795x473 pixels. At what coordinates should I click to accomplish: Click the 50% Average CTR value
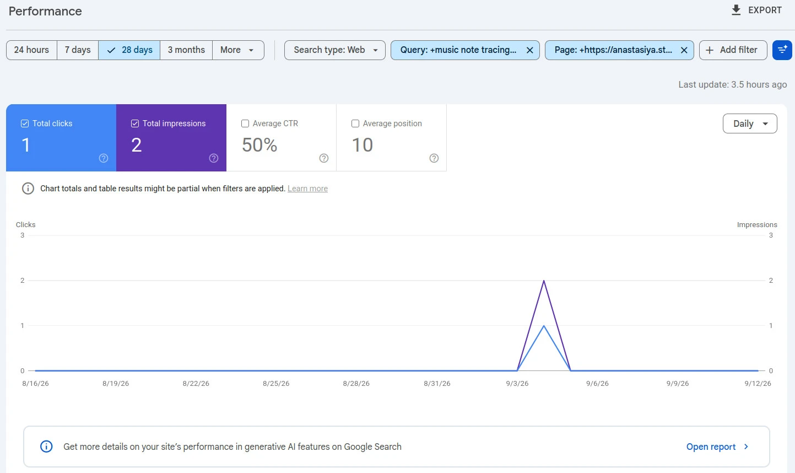[x=259, y=145]
